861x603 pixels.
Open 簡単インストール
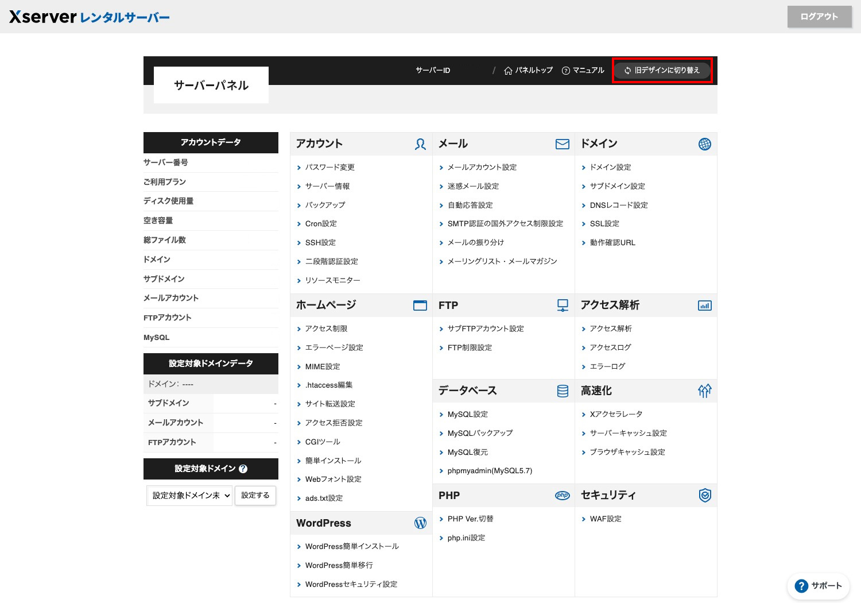click(x=333, y=461)
